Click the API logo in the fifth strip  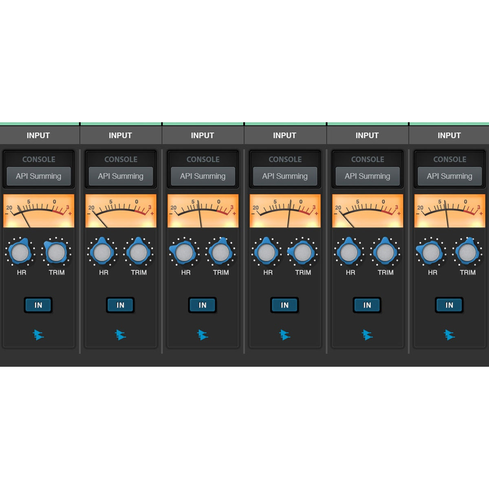pos(367,335)
